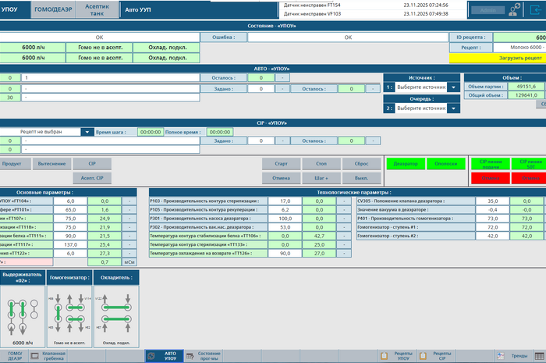Toggle the green Деаэратор button
Screen dimensions: 546x363
(406, 164)
